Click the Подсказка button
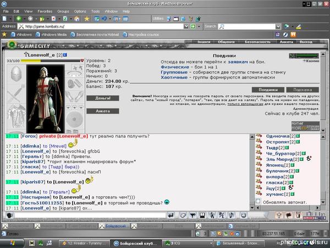Viewport: 330px width, 248px height. [302, 90]
